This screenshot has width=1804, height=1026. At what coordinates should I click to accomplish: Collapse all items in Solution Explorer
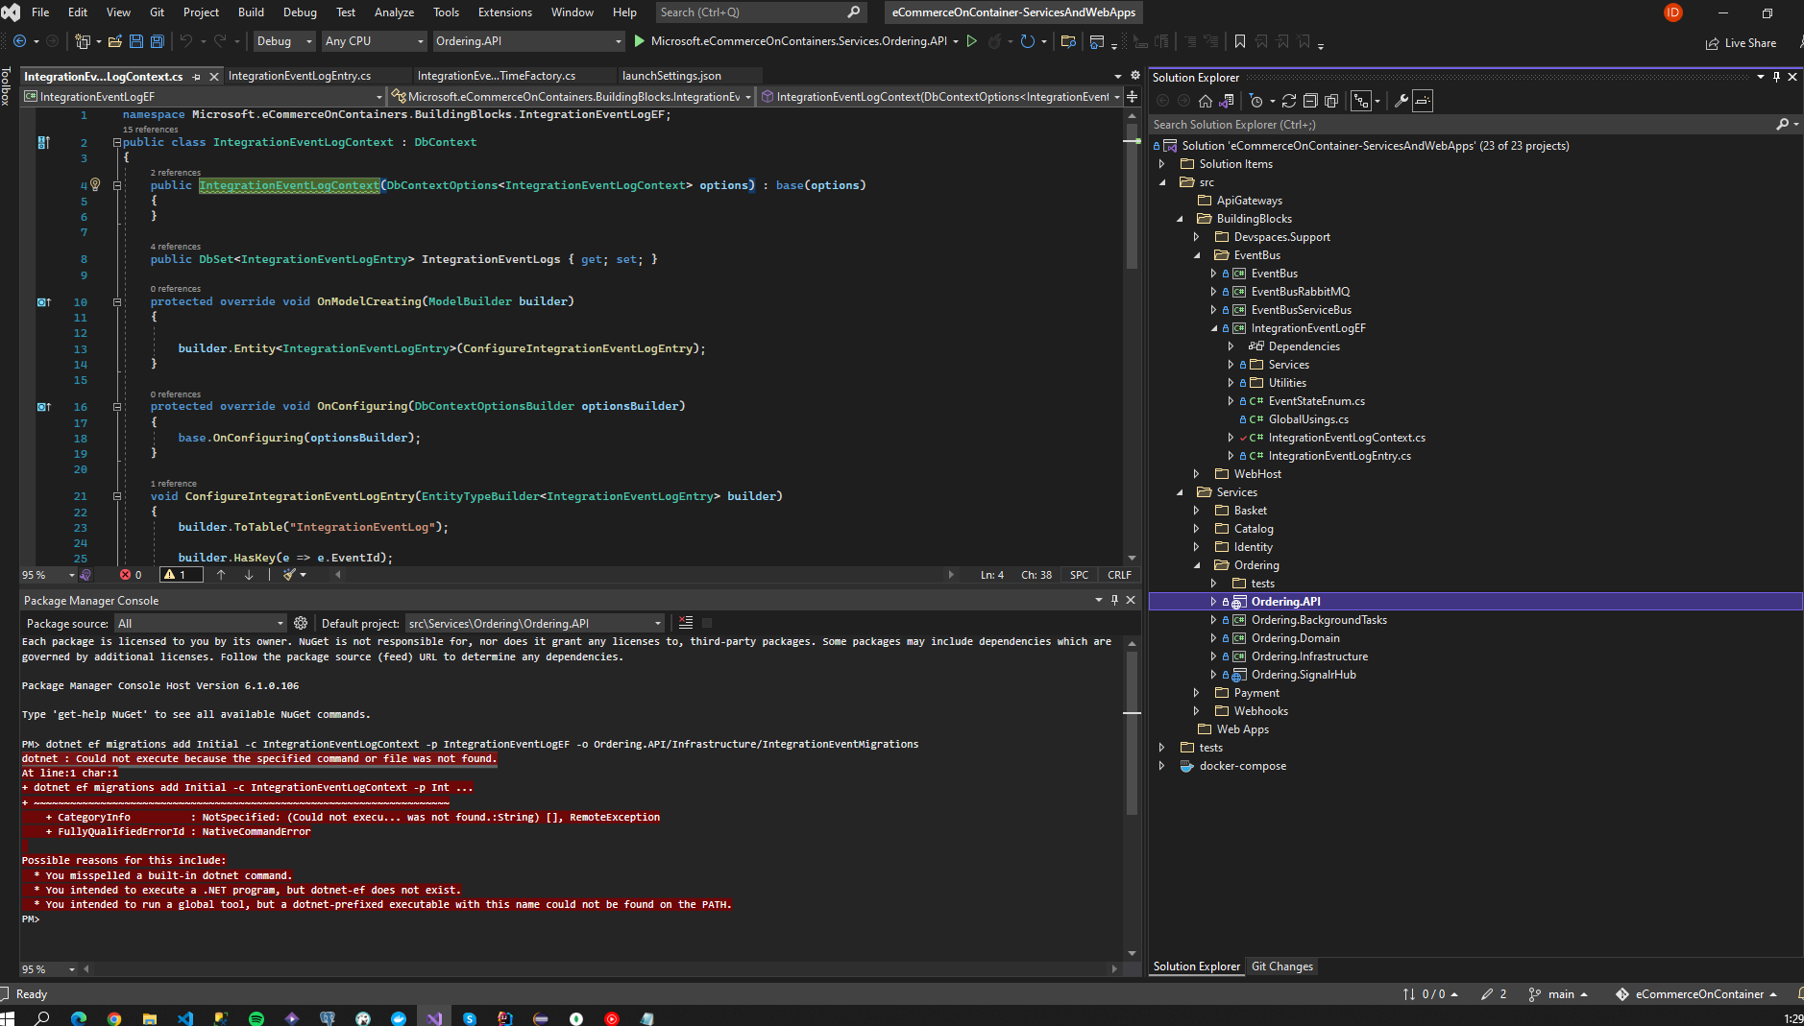(x=1310, y=101)
